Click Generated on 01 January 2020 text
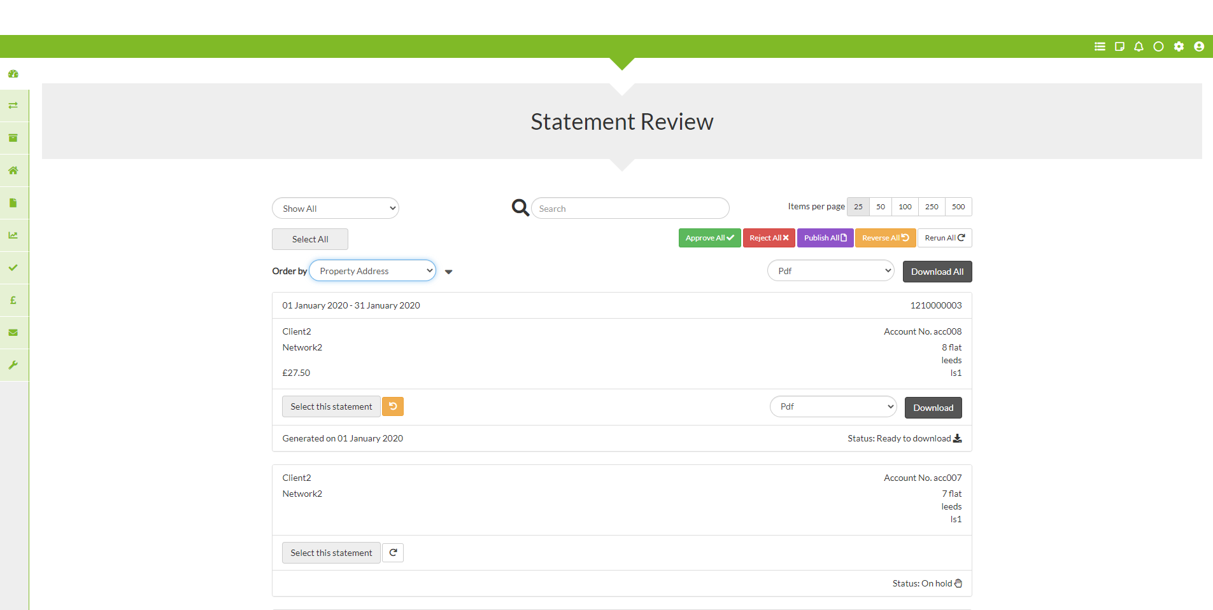The image size is (1213, 610). tap(343, 438)
